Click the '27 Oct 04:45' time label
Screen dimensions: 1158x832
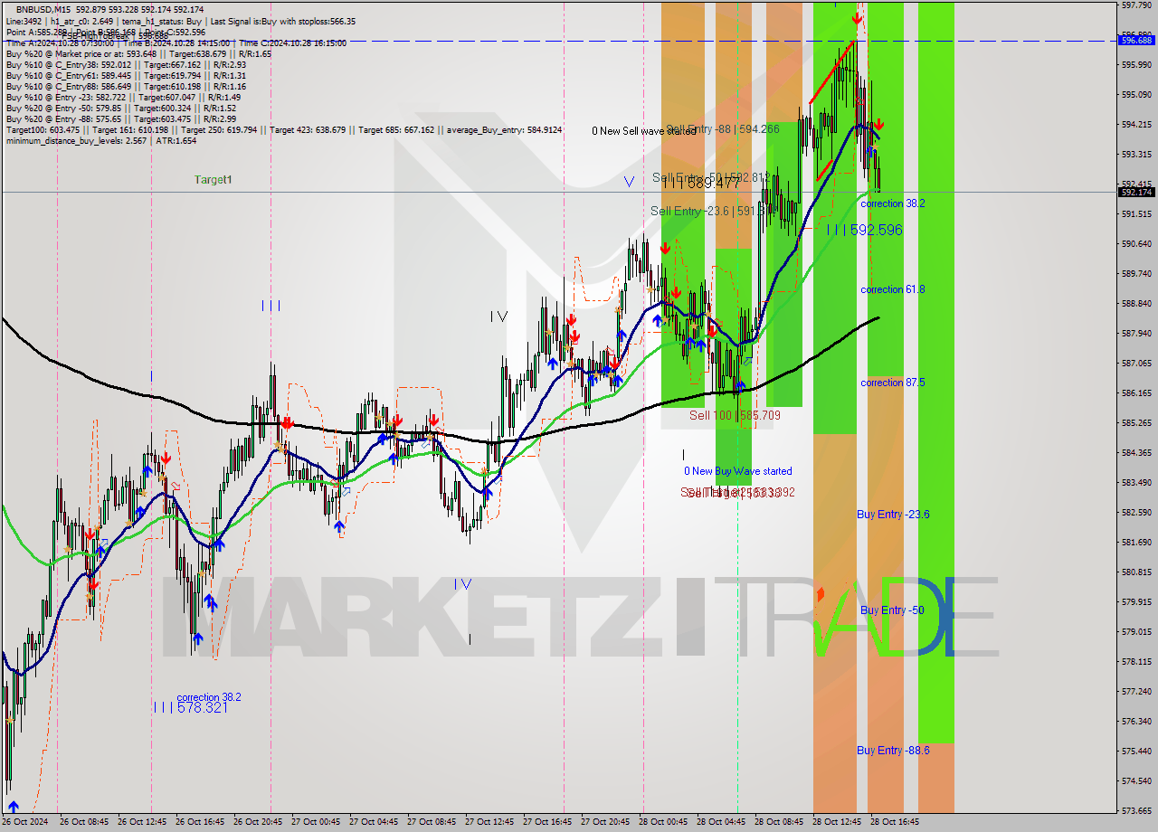374,822
